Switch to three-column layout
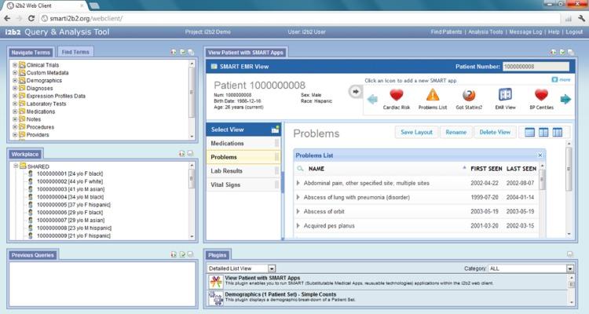Viewport: 589px width, 314px height. click(557, 133)
